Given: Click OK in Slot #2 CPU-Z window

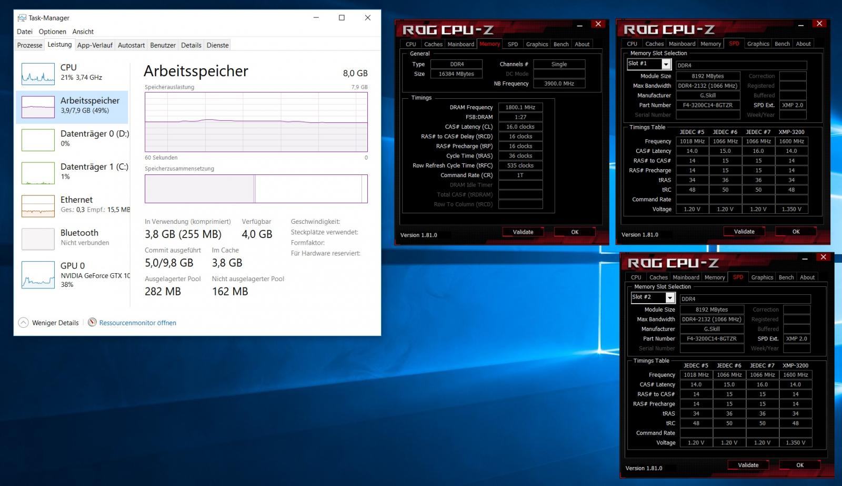Looking at the screenshot, I should pyautogui.click(x=800, y=465).
